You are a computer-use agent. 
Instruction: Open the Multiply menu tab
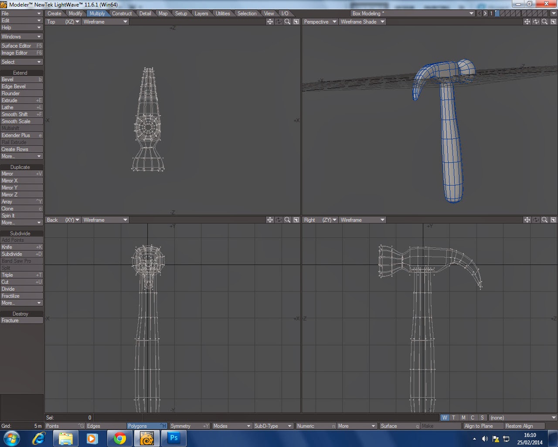point(98,13)
